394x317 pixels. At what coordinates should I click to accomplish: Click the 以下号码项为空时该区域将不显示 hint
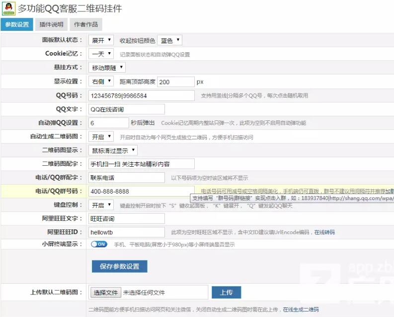[209, 178]
